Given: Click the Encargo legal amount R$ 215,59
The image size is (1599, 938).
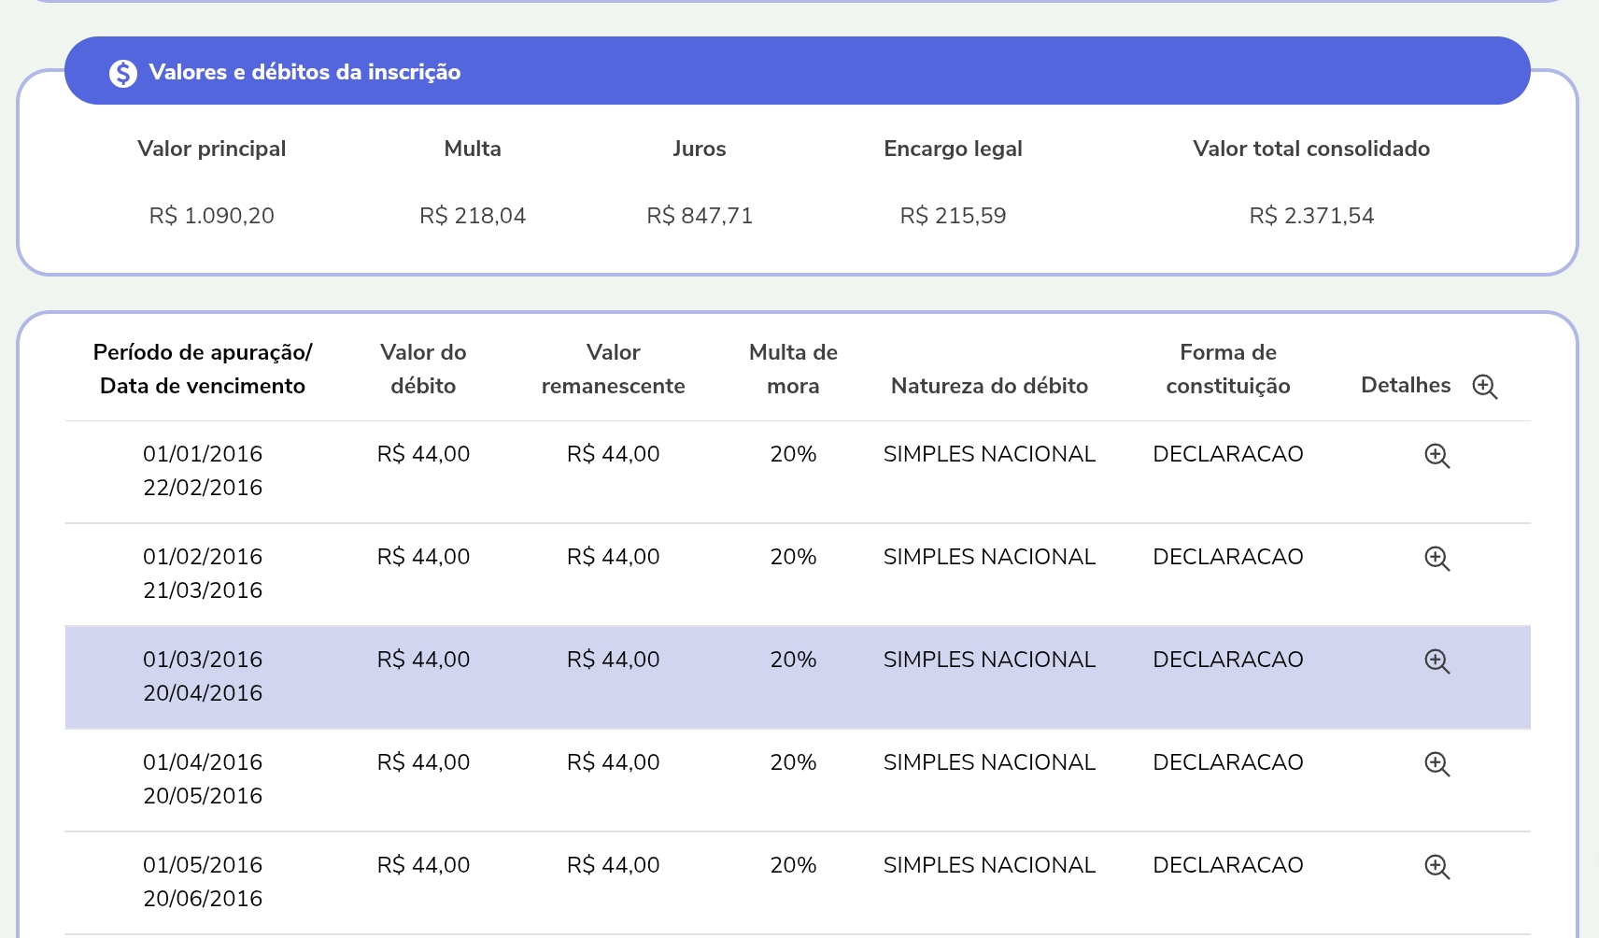Looking at the screenshot, I should tap(953, 216).
